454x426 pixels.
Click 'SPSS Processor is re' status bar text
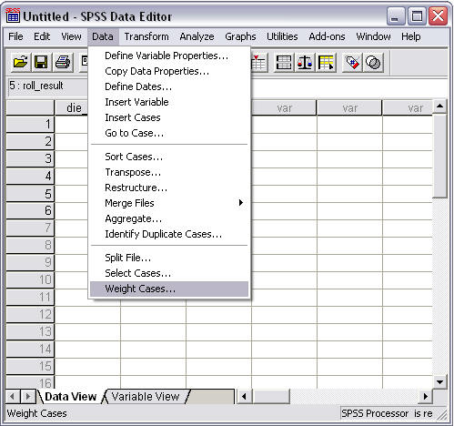tap(387, 413)
